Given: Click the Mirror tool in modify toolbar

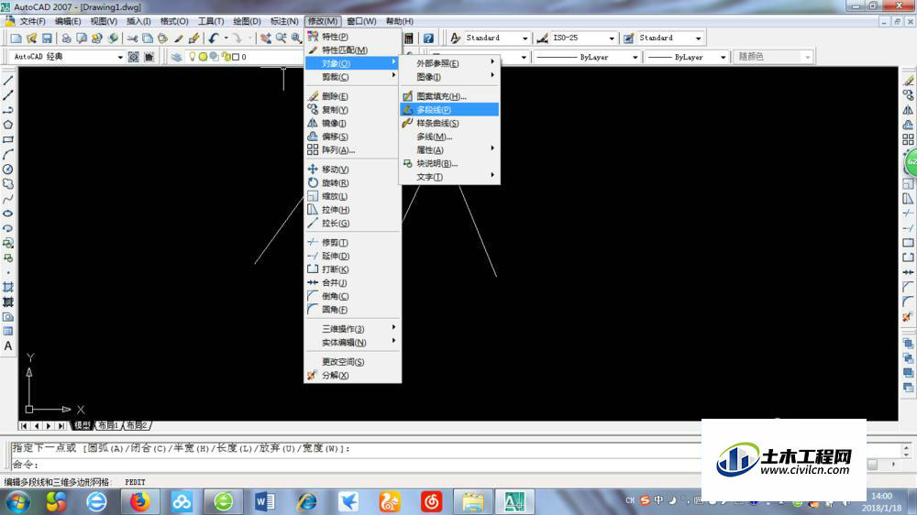Looking at the screenshot, I should (x=908, y=109).
